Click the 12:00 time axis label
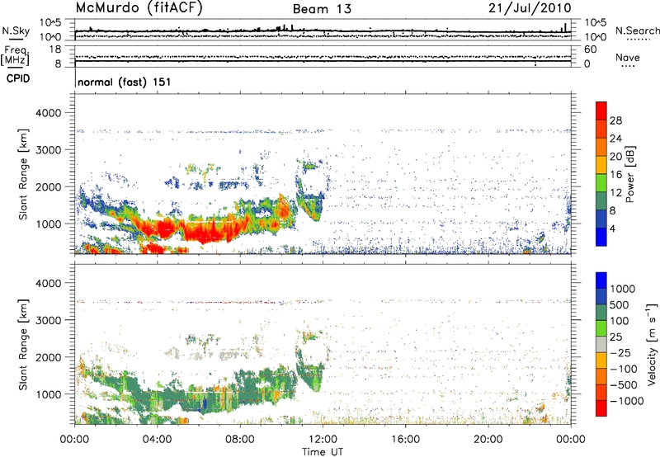The image size is (660, 457). (x=323, y=440)
